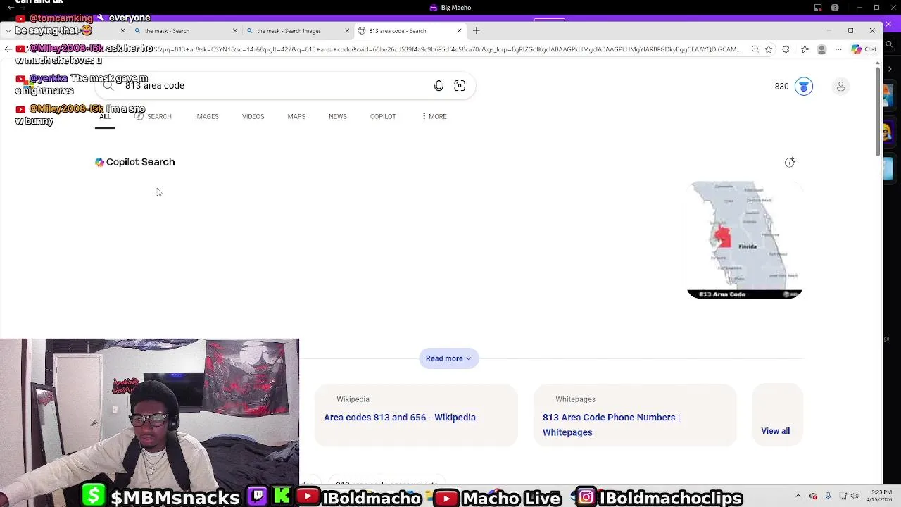Click the browser profile avatar
The width and height of the screenshot is (901, 507).
(x=821, y=49)
